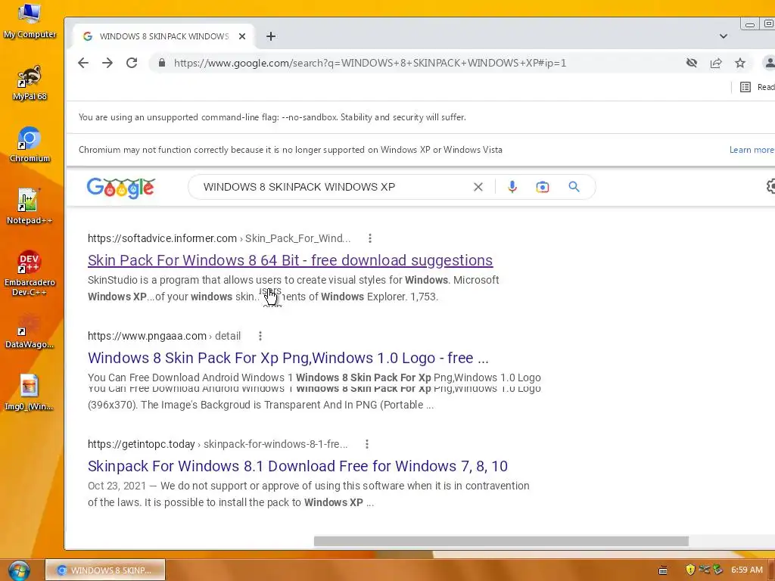Click the pngaaa.com URL text
Screen dimensions: 775x581
[147, 336]
